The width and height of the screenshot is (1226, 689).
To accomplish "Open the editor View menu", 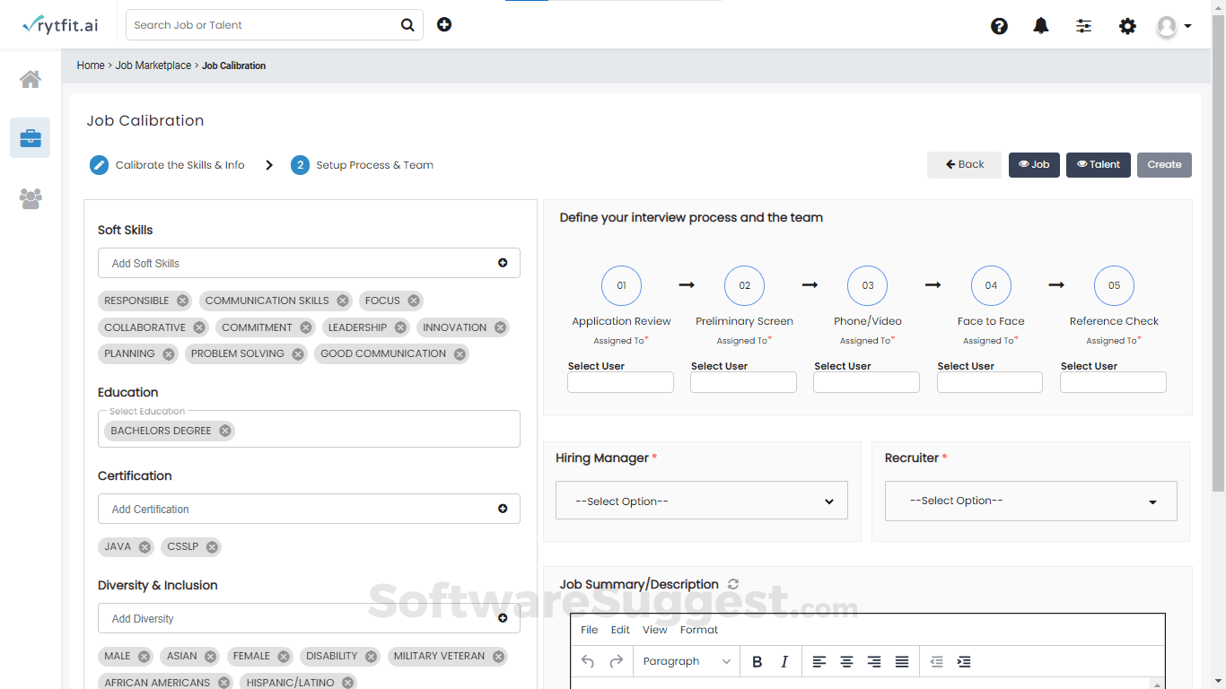I will click(x=655, y=630).
